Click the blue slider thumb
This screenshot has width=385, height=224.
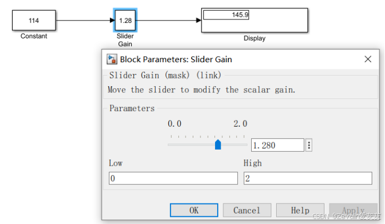(x=218, y=145)
